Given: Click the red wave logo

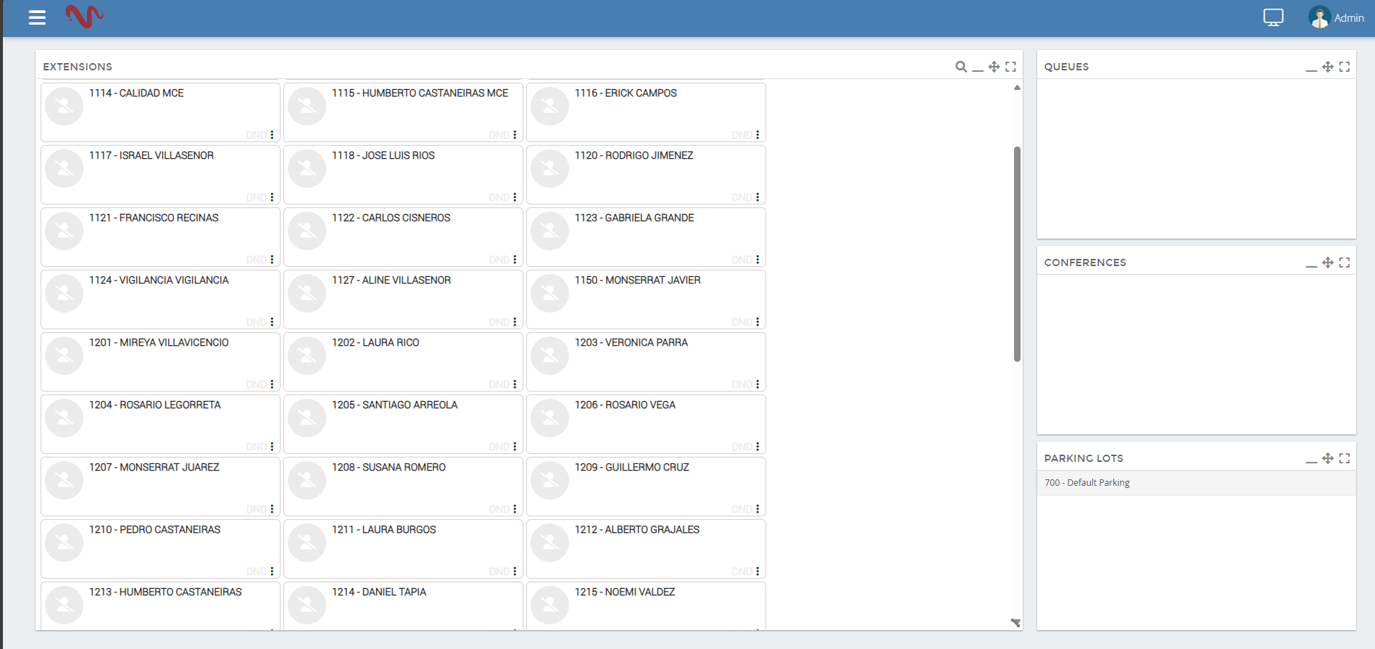Looking at the screenshot, I should click(84, 16).
